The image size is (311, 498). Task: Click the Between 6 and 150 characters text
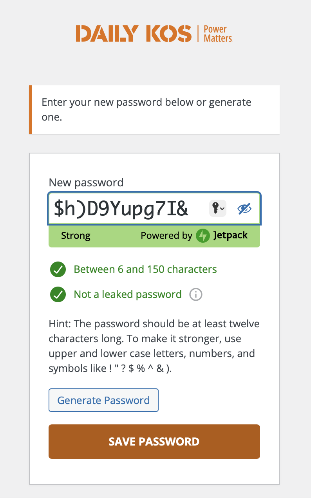[x=145, y=269]
